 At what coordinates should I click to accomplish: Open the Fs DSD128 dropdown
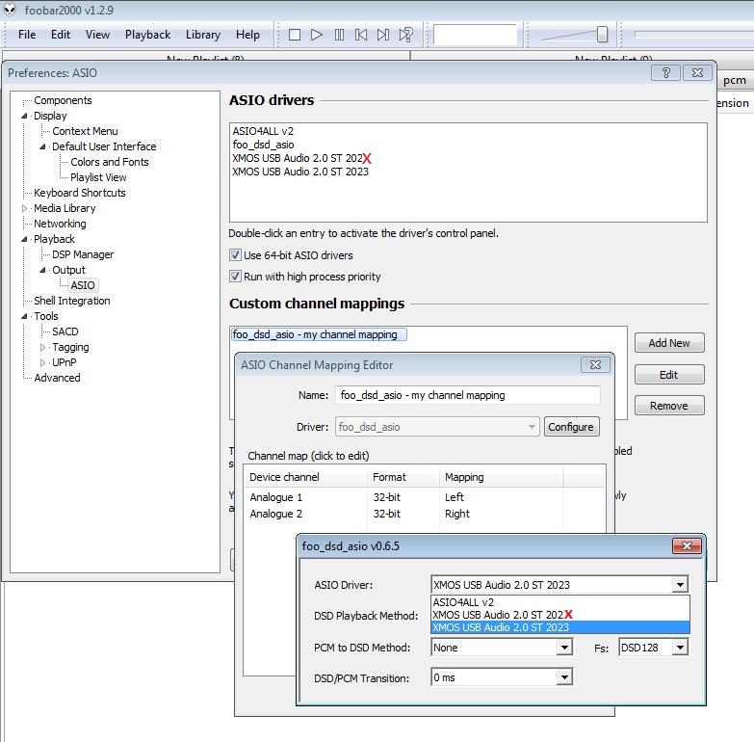680,648
